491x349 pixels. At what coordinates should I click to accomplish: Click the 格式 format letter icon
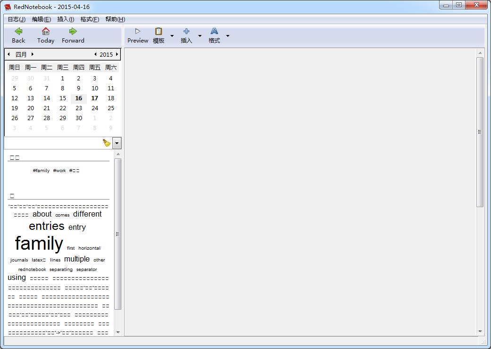214,31
